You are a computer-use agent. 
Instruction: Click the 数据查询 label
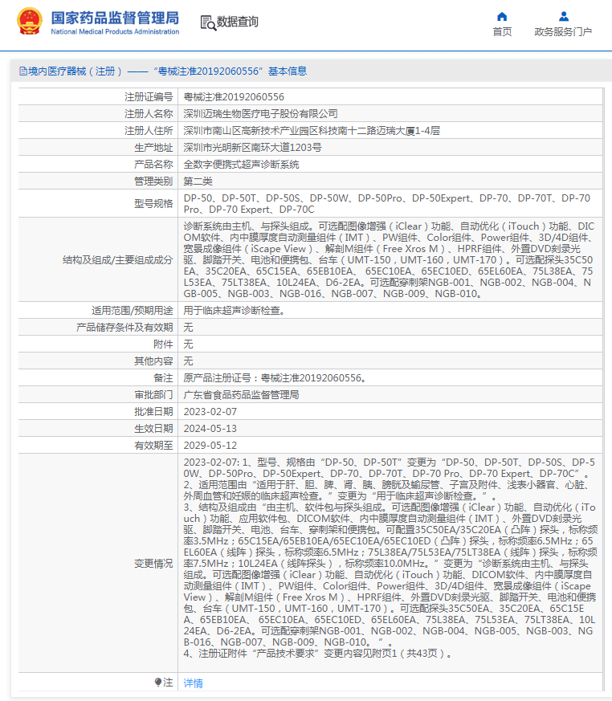tap(238, 22)
